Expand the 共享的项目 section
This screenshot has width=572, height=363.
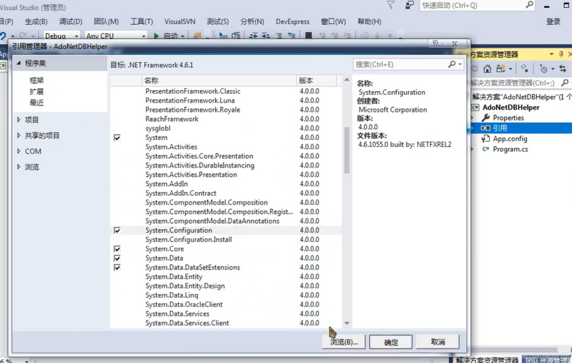coord(19,135)
